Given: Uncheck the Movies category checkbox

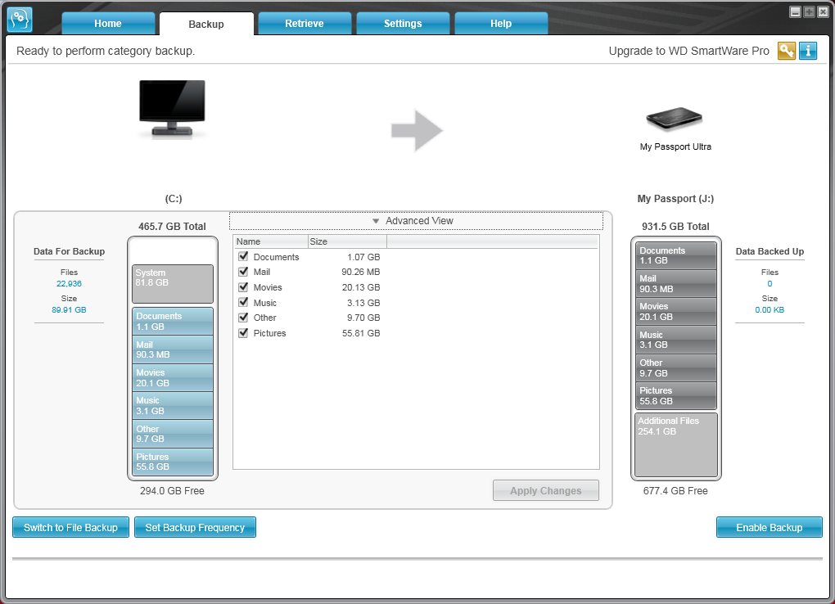Looking at the screenshot, I should point(243,287).
